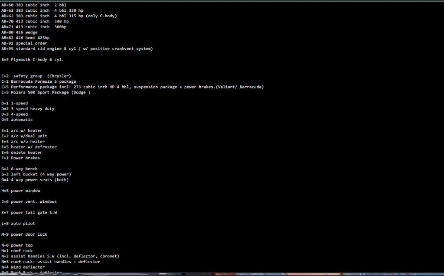
Task: Select the 'D=5 automatic' line
Action: [x=17, y=120]
